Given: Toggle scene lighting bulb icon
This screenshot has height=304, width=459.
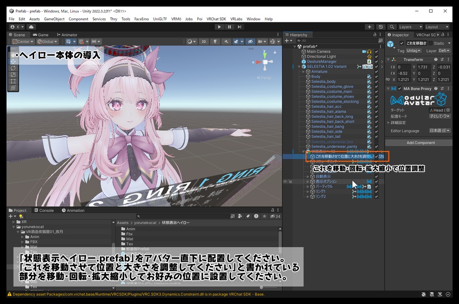Looking at the screenshot, I should click(x=215, y=42).
